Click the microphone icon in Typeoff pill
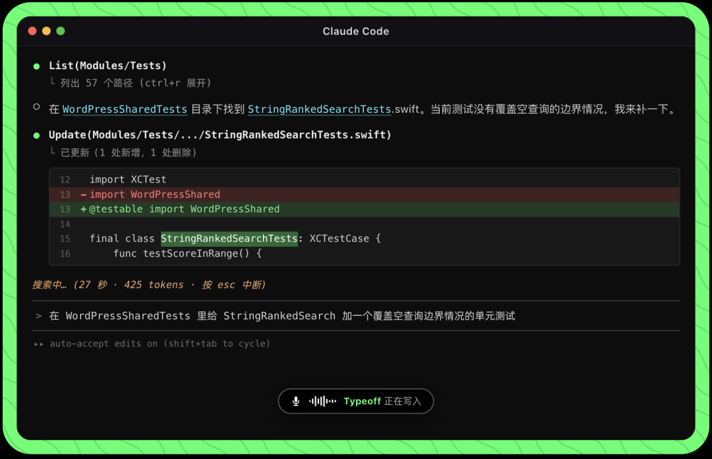This screenshot has height=459, width=712. (x=295, y=401)
